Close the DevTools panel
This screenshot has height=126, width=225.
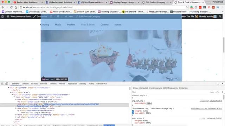[223, 84]
